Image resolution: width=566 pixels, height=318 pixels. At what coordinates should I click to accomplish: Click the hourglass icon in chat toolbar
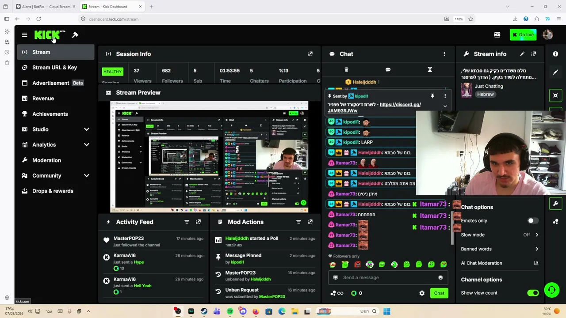click(x=429, y=70)
